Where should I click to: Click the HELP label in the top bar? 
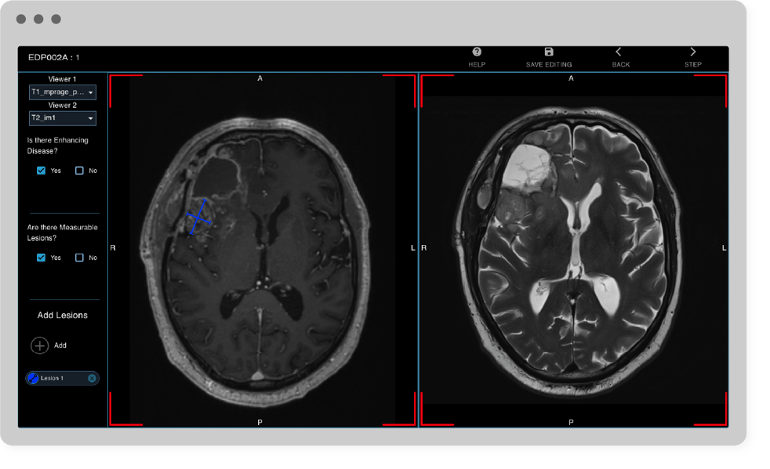click(x=476, y=64)
